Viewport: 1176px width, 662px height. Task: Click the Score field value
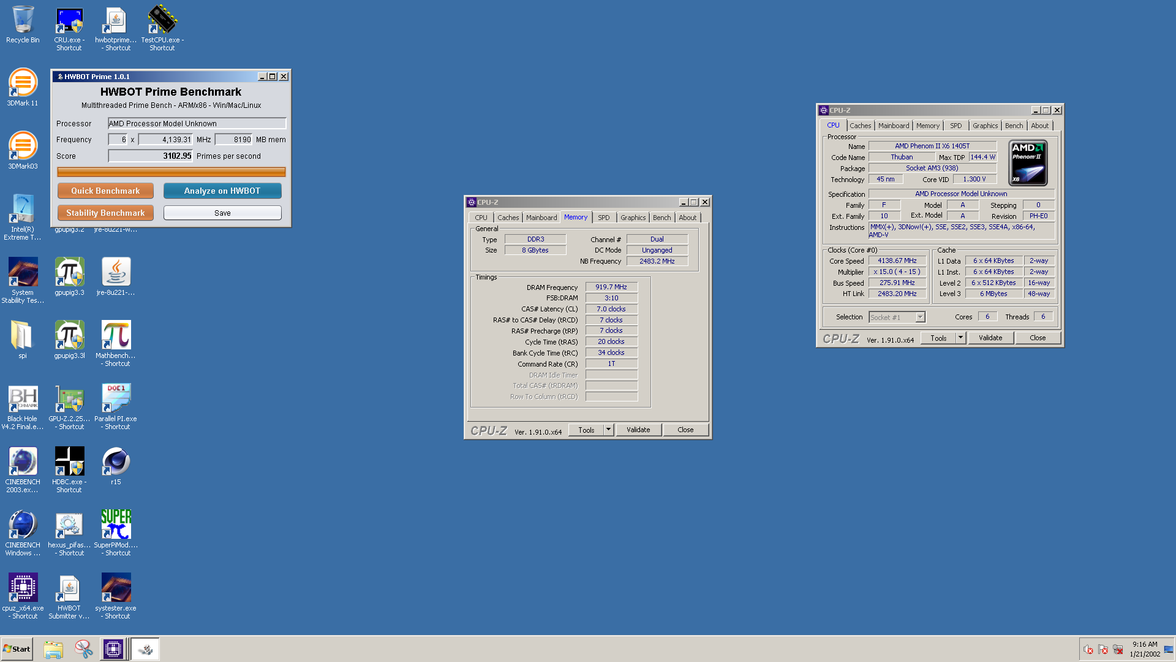150,156
